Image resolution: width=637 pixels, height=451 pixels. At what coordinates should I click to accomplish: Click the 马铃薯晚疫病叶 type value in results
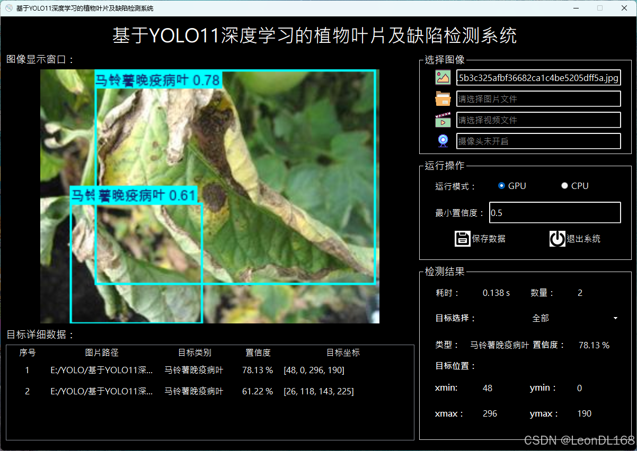pyautogui.click(x=500, y=345)
